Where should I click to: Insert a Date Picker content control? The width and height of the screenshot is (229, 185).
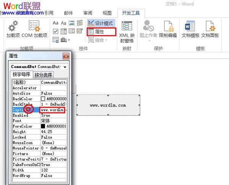(x=80, y=31)
